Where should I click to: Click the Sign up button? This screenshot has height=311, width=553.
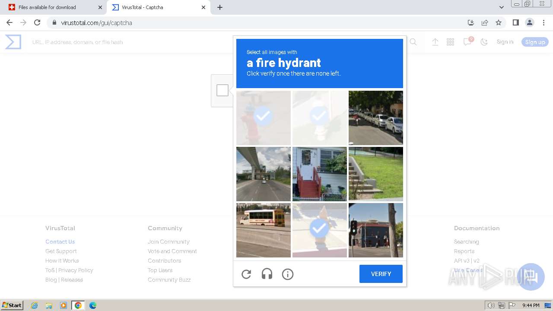535,42
